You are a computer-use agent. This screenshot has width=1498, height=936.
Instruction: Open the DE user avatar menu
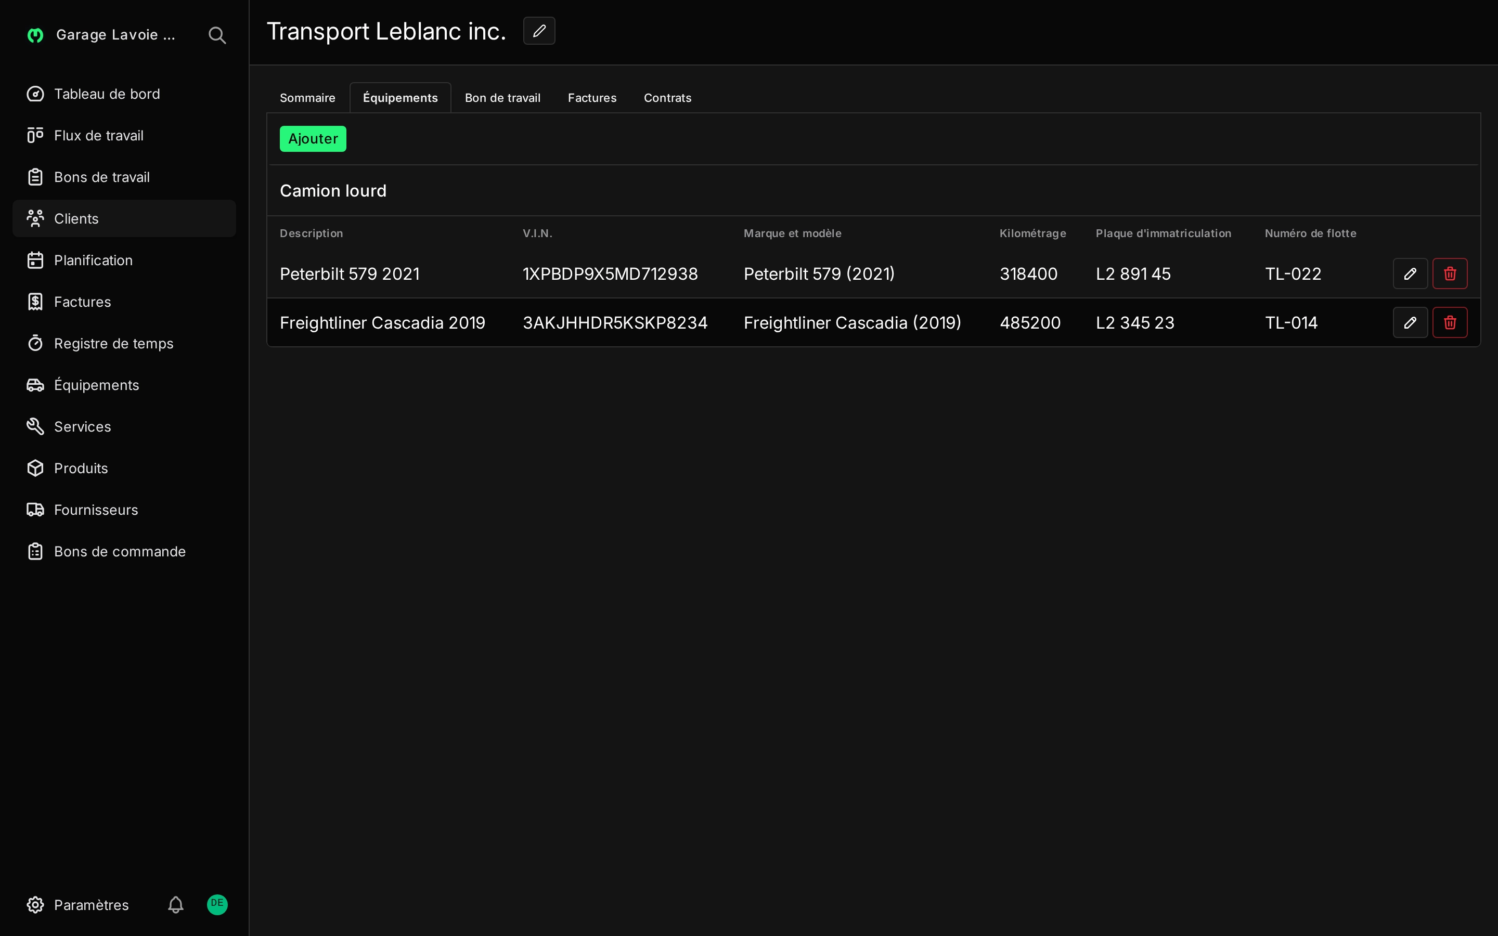coord(217,904)
